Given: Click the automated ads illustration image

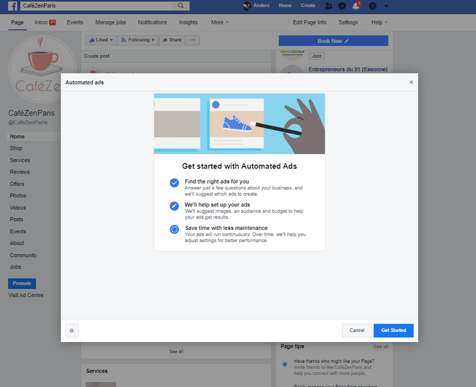Looking at the screenshot, I should 239,124.
